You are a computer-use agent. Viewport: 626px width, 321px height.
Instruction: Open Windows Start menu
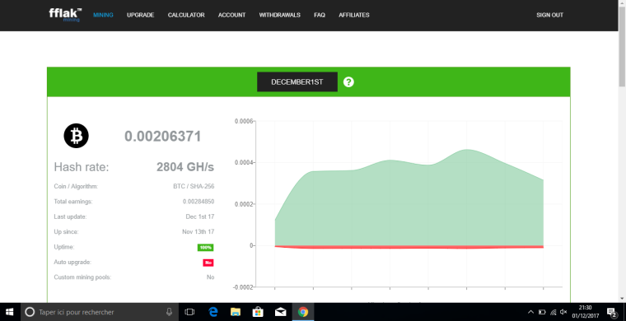tap(9, 312)
